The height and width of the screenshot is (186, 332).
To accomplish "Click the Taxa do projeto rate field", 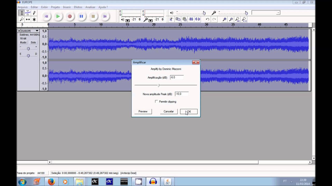I will [x=42, y=173].
